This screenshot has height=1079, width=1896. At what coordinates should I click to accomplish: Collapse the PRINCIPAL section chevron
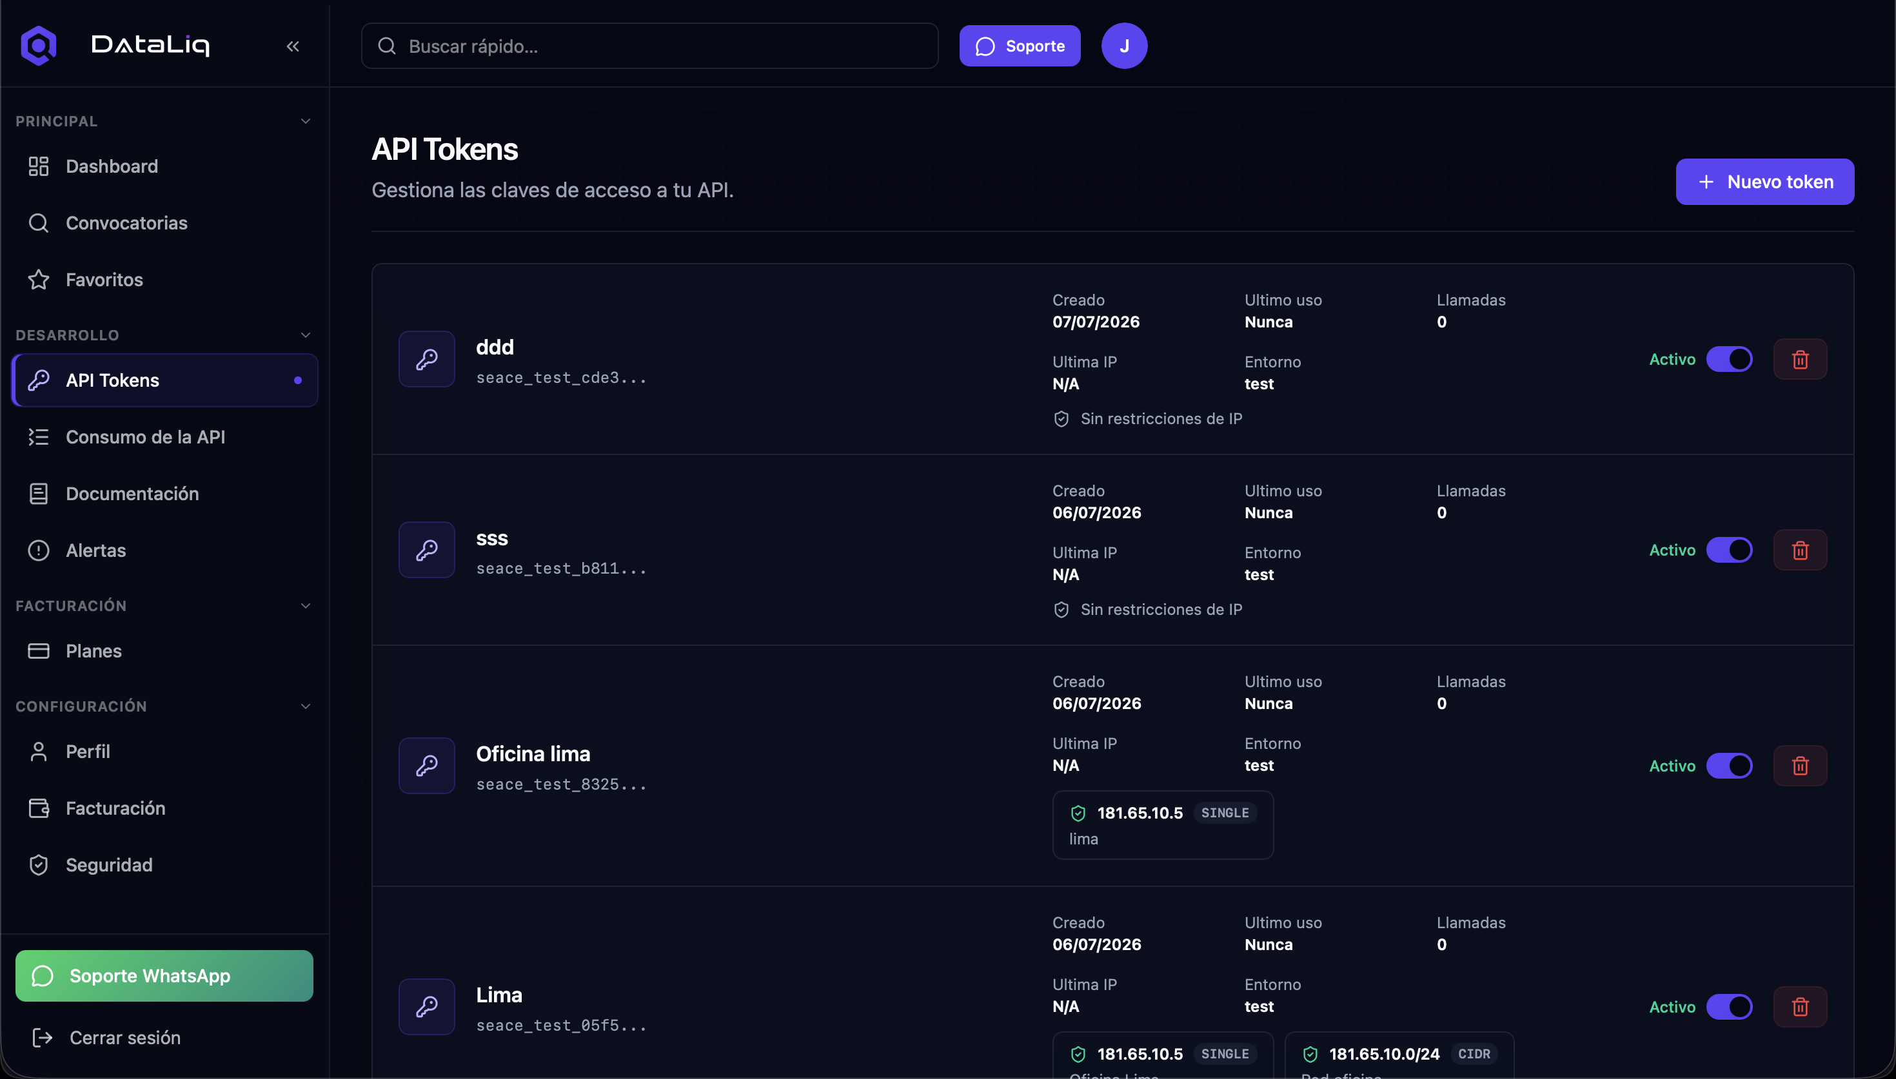(x=306, y=121)
